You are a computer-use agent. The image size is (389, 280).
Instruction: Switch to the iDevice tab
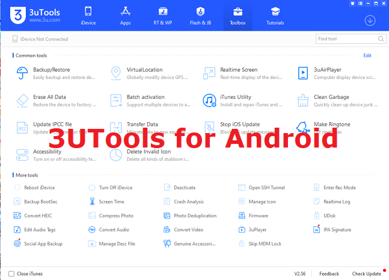pyautogui.click(x=88, y=16)
